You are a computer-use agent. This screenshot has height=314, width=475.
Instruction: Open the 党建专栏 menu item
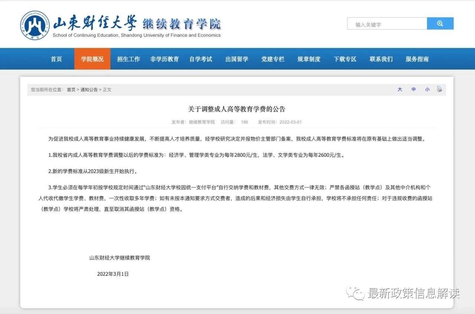(273, 59)
